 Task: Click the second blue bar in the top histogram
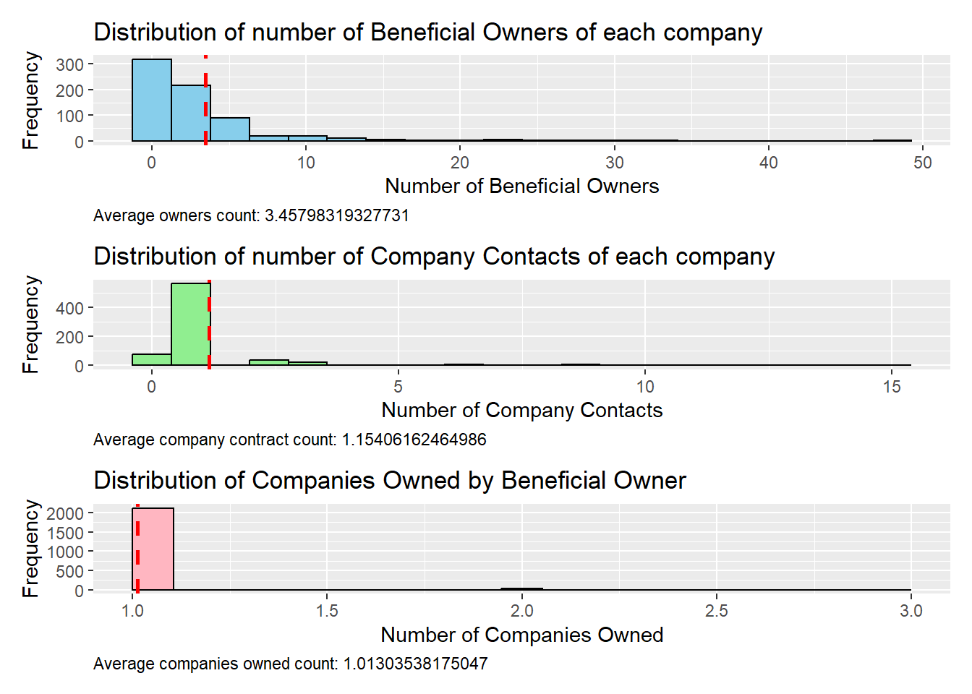[x=189, y=113]
